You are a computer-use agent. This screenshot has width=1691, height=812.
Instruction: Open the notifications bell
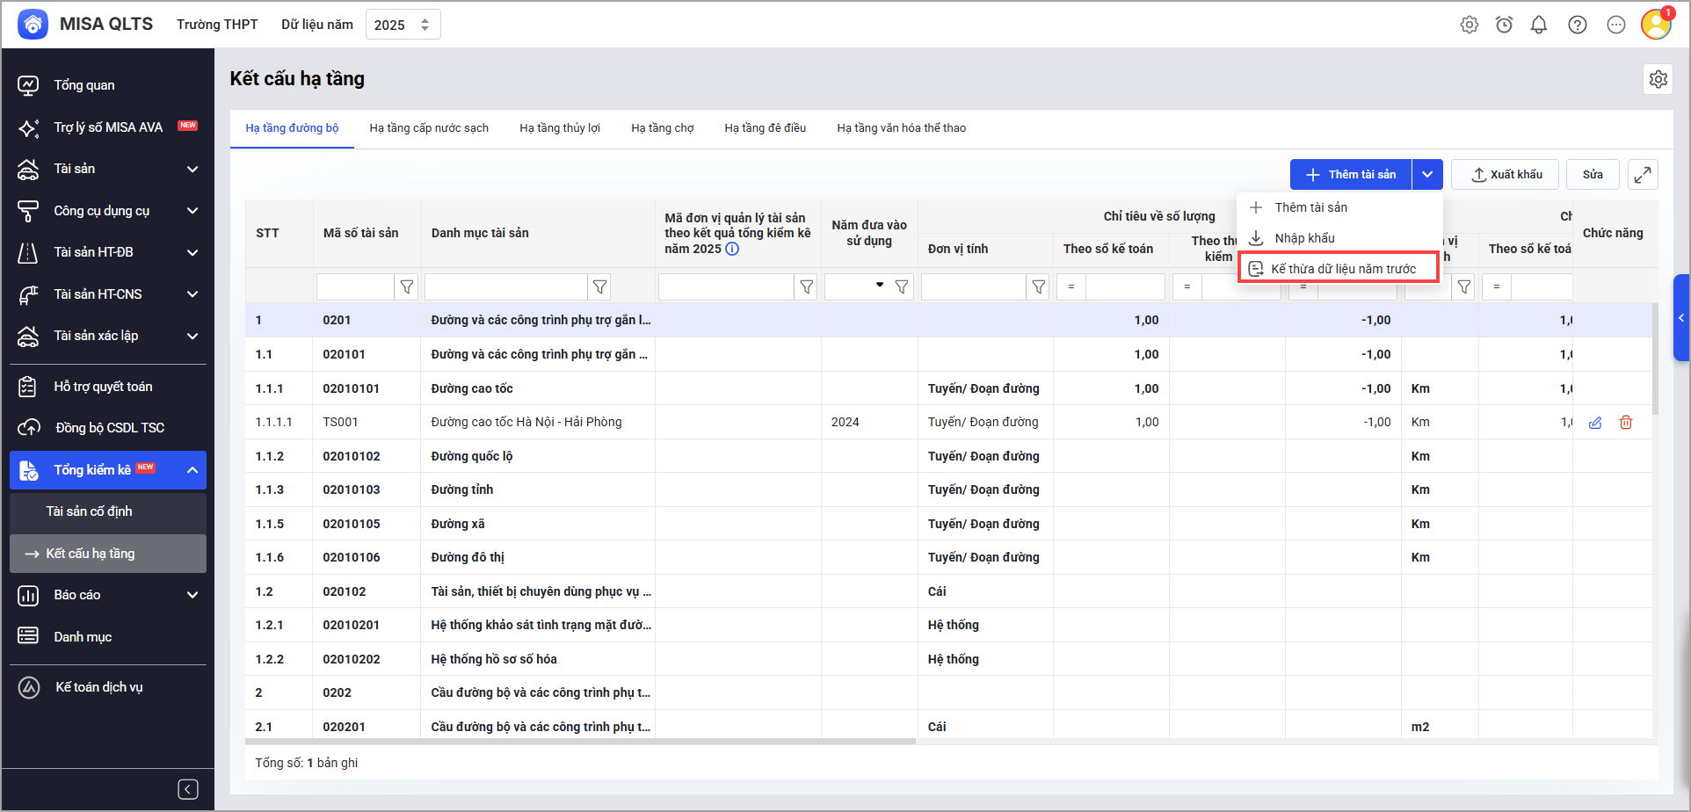(1539, 25)
